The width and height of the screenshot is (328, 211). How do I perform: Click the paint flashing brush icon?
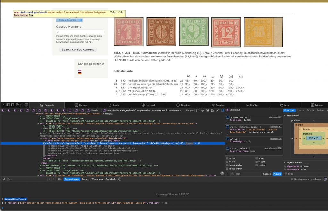[217, 110]
